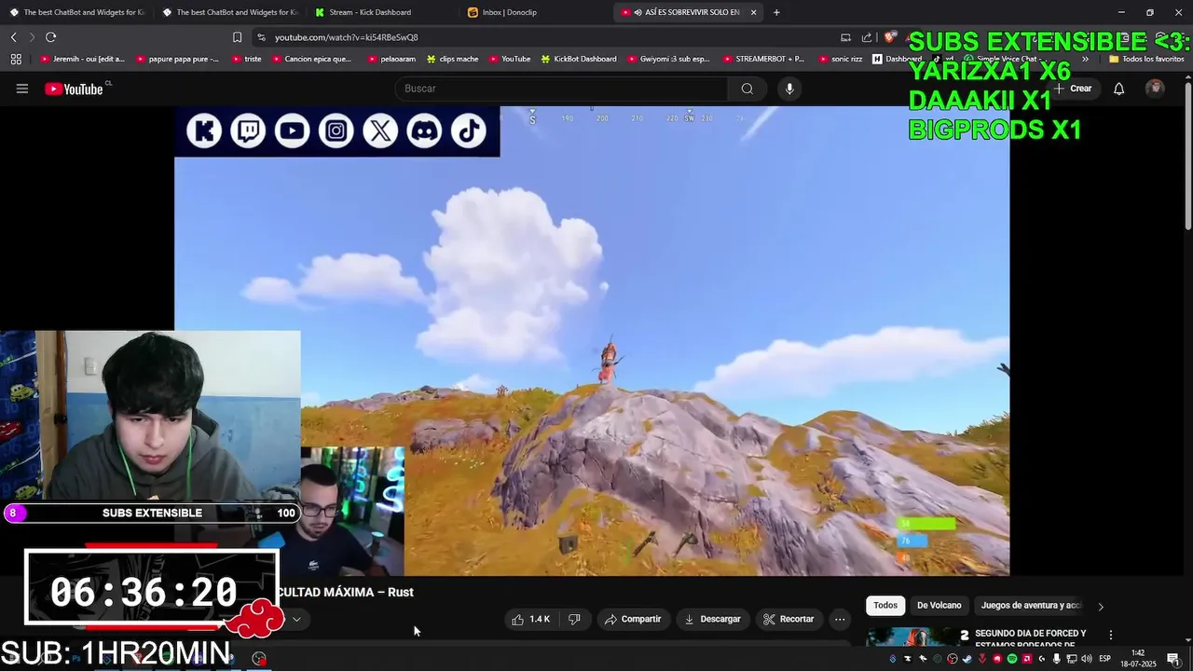Go back with the browser back arrow
1193x671 pixels.
pos(13,37)
